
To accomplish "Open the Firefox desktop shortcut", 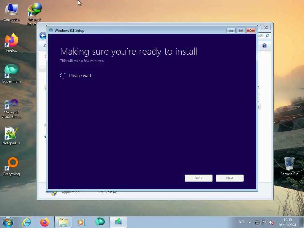I will click(x=12, y=43).
